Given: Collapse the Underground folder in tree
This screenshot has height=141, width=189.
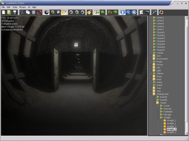Looking at the screenshot, I should pyautogui.click(x=151, y=94).
